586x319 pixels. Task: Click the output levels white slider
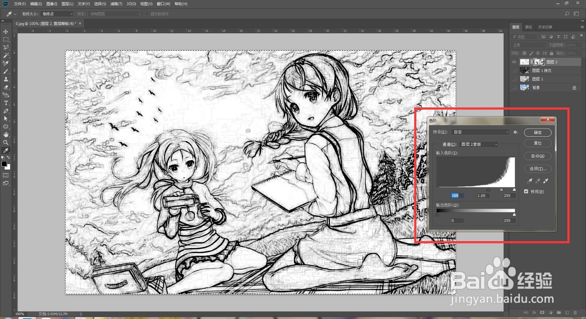[514, 214]
